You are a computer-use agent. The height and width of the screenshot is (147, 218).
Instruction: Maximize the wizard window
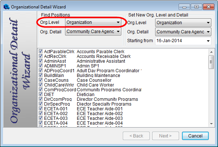point(196,7)
